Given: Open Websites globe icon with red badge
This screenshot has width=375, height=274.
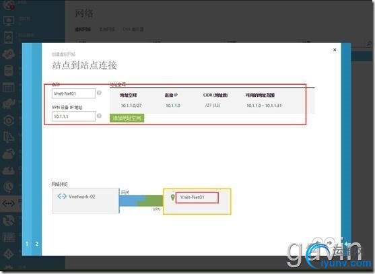Looking at the screenshot, I should (x=9, y=5).
